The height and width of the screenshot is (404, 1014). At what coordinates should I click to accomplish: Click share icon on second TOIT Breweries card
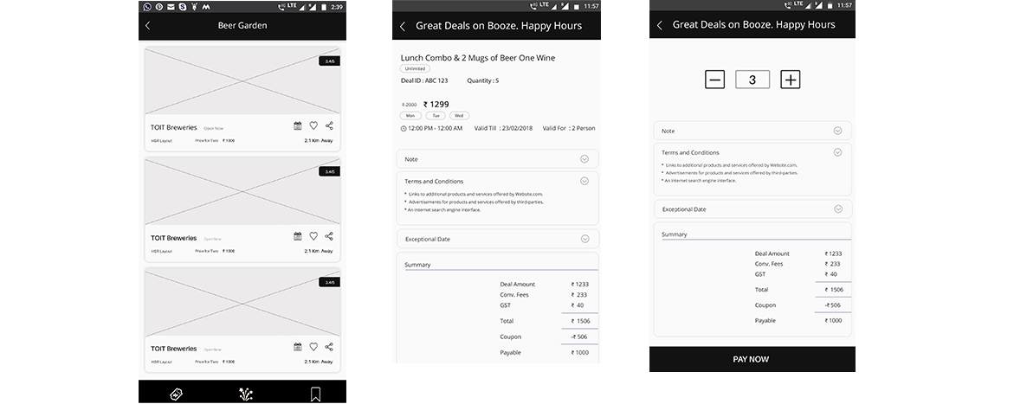click(x=329, y=236)
